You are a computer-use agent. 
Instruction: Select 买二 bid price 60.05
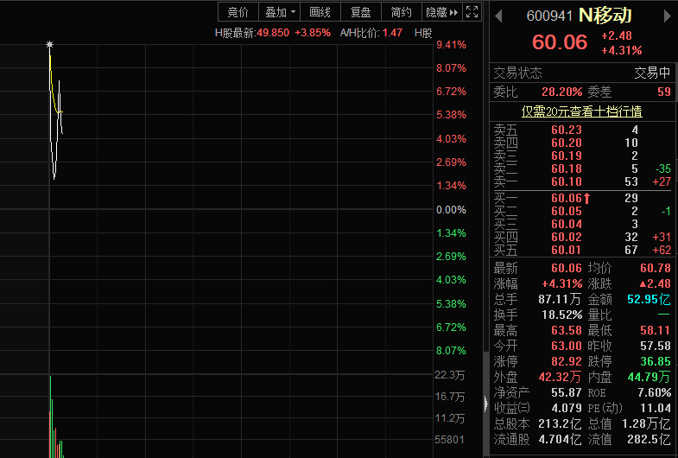coord(567,211)
